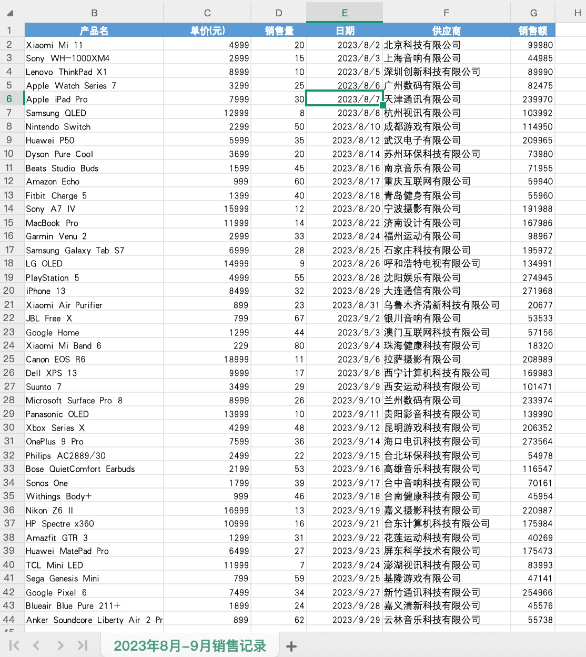Go to last sheet navigation arrow
Viewport: 586px width, 657px height.
[83, 645]
